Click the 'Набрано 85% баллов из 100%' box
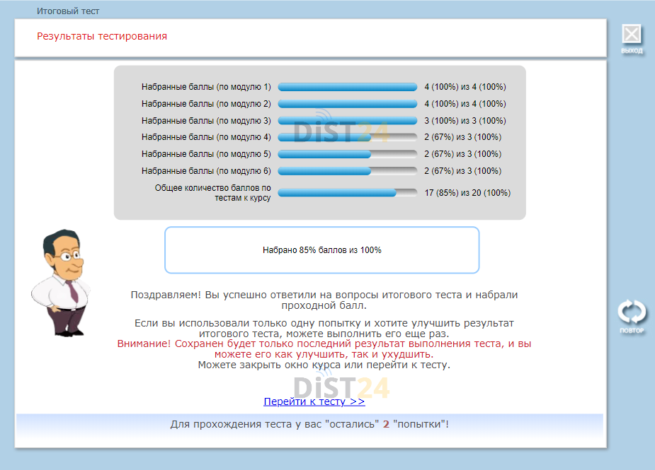 pyautogui.click(x=321, y=250)
